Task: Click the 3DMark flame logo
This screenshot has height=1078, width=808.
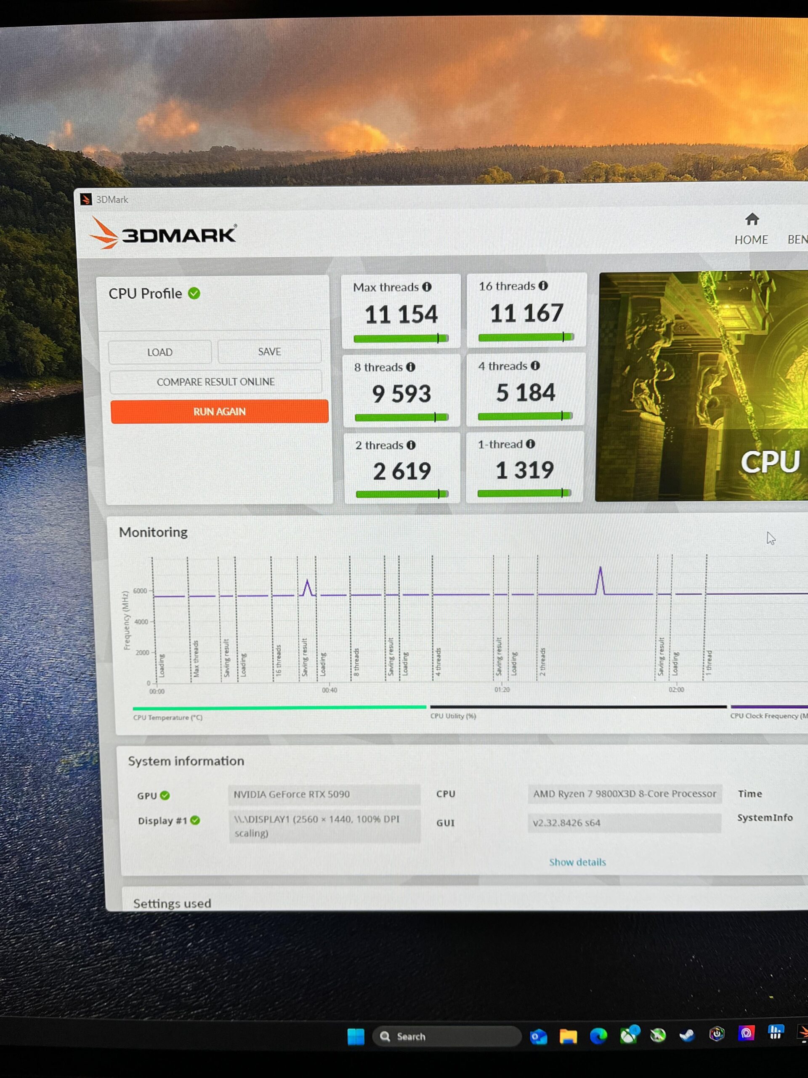Action: pyautogui.click(x=104, y=233)
